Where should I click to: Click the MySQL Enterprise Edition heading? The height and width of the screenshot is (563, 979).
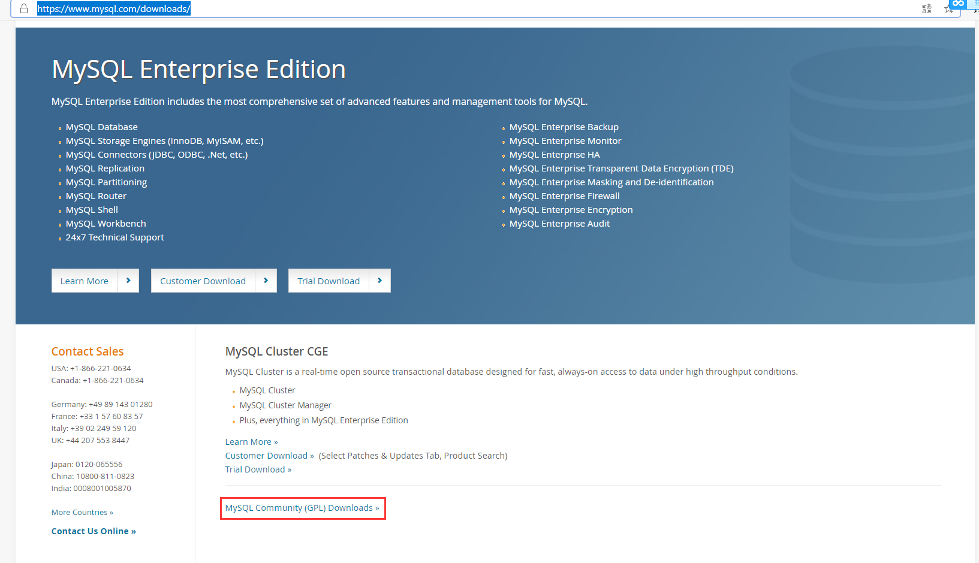tap(198, 70)
